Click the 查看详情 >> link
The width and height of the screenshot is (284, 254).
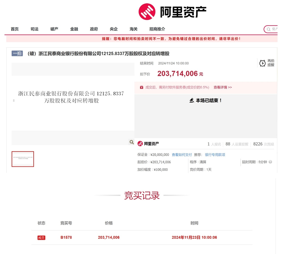[223, 87]
